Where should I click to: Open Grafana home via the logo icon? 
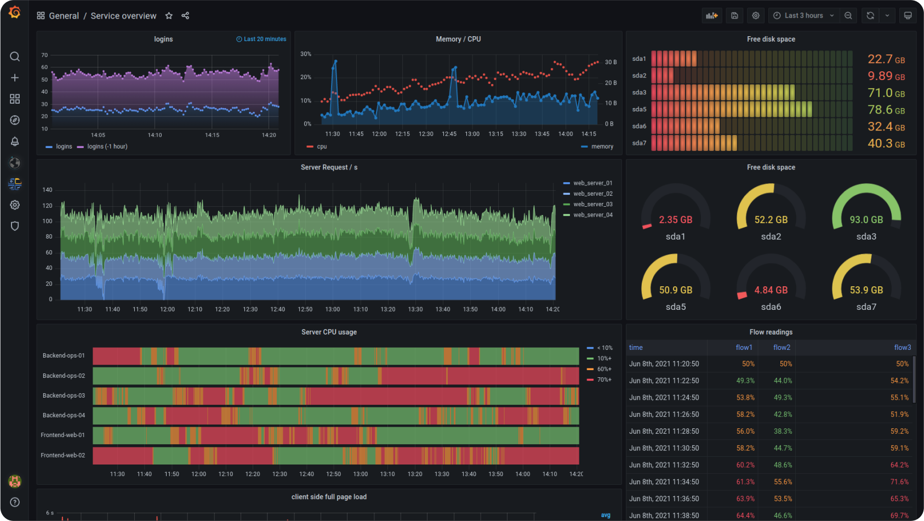15,12
